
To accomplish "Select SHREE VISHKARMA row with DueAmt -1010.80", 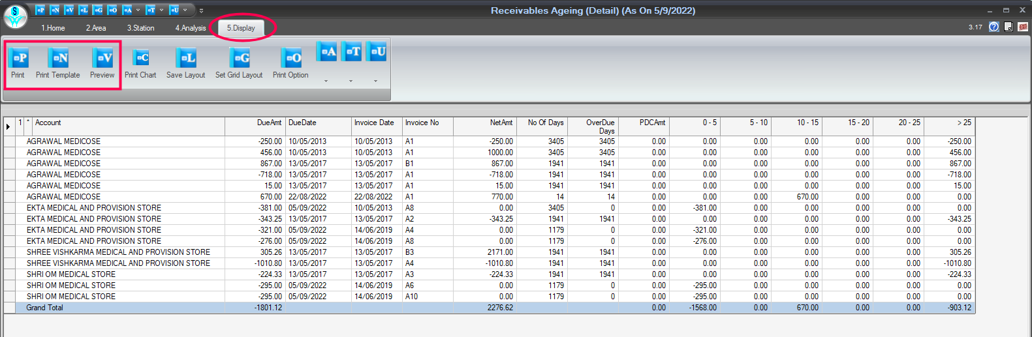I will (x=489, y=263).
